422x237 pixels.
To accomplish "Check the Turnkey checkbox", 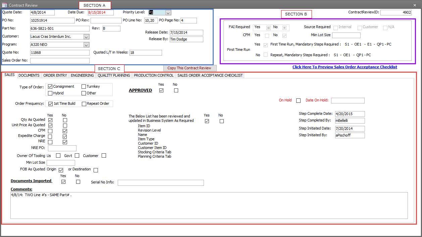I will coord(84,87).
